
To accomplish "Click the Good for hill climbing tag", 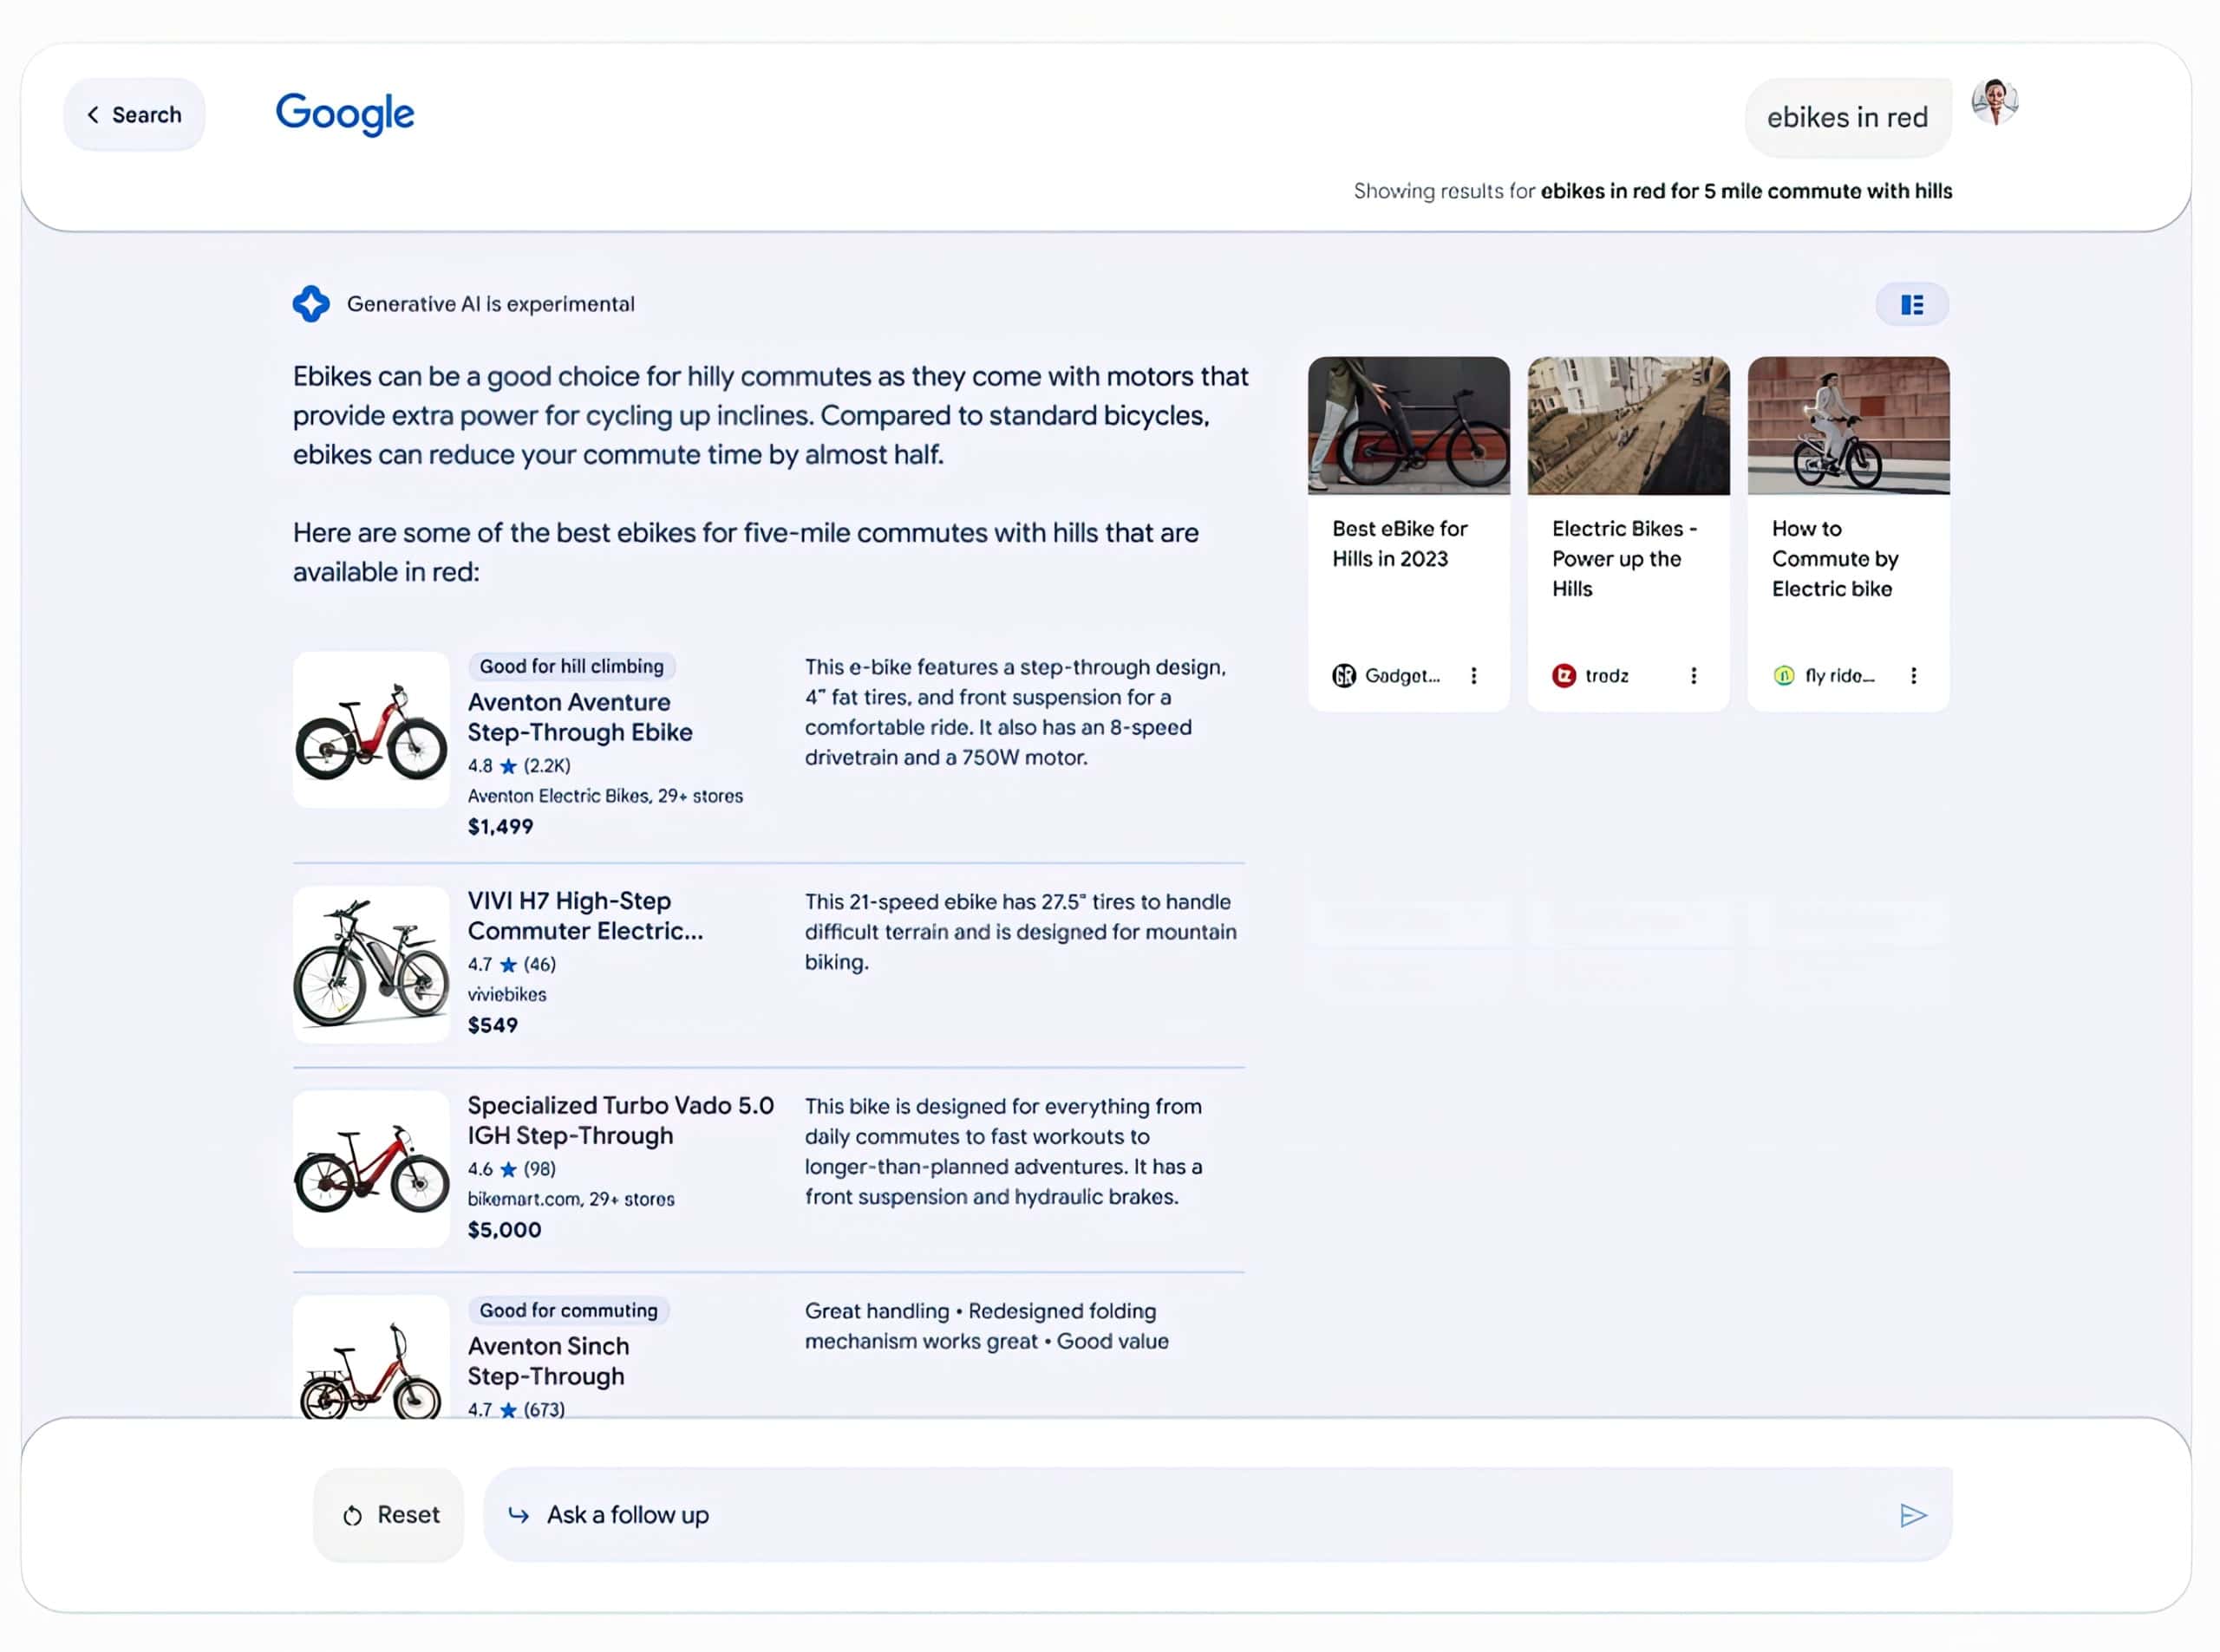I will point(571,667).
